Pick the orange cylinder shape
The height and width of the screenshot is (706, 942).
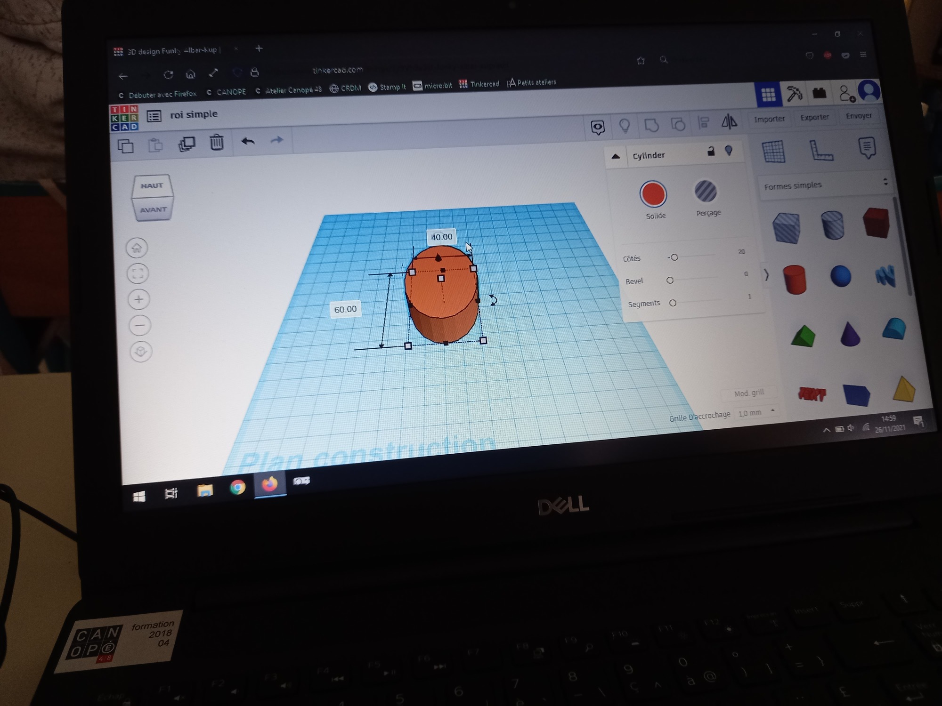(x=795, y=280)
